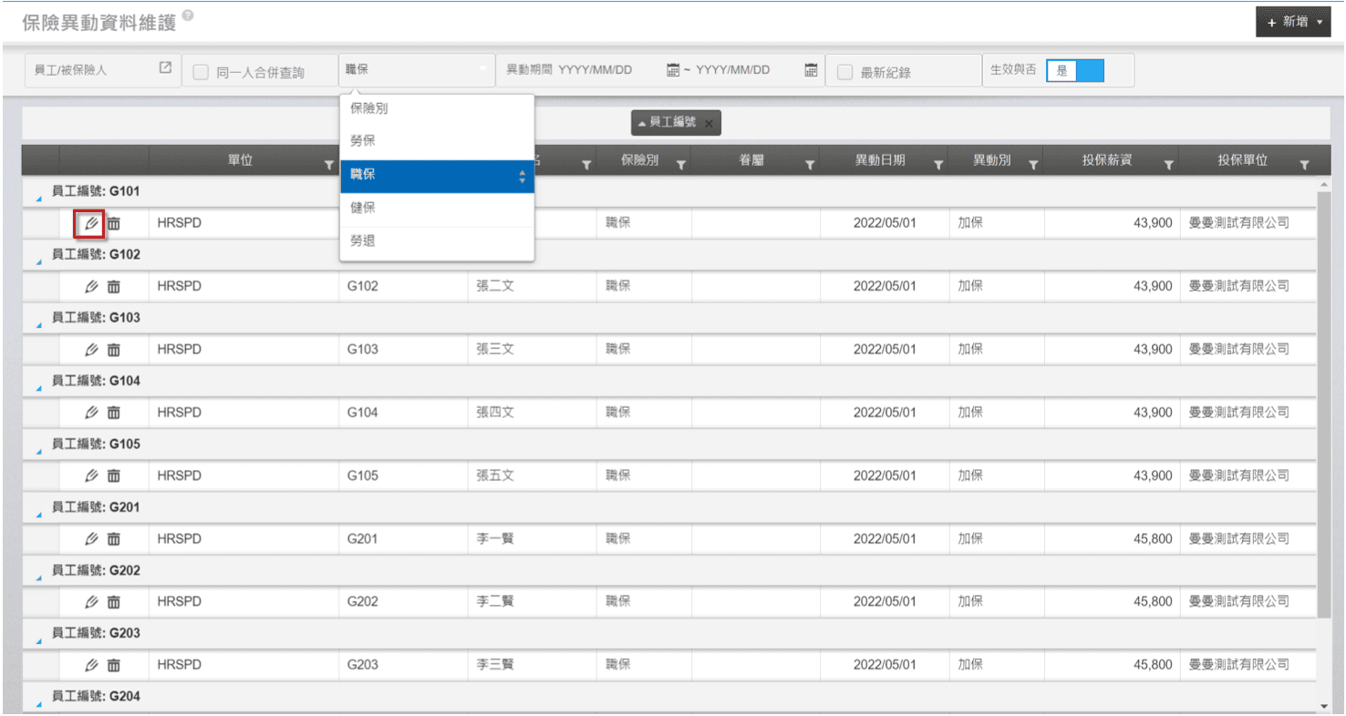Screen dimensions: 1346x716
Task: Delete the G102 record with trash icon
Action: click(113, 287)
